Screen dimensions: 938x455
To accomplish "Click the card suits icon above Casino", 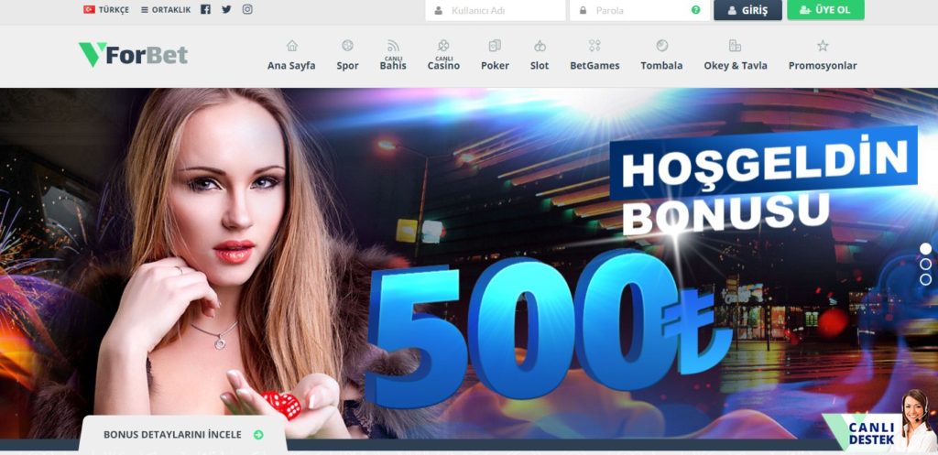I will click(x=443, y=46).
